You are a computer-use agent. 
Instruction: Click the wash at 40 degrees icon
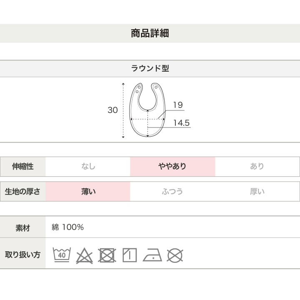pos(62,255)
